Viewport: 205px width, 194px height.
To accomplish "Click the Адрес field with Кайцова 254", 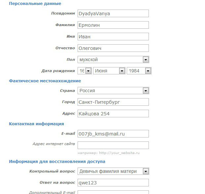I will tap(113, 113).
